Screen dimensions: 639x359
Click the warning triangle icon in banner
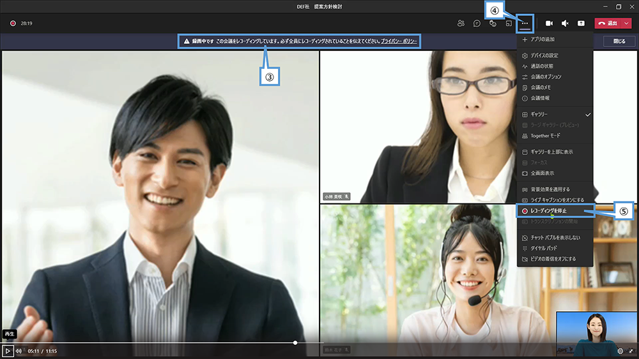tap(187, 41)
